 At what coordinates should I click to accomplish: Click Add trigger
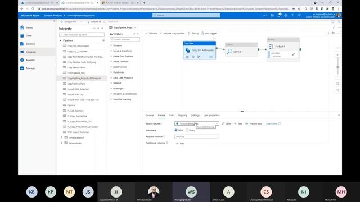pos(209,33)
